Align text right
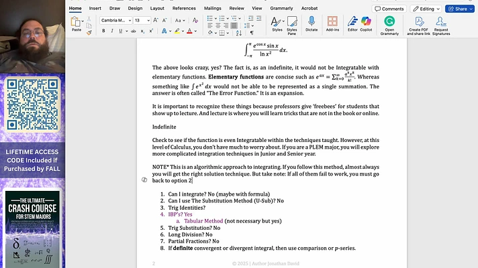This screenshot has width=478, height=268. tap(226, 26)
